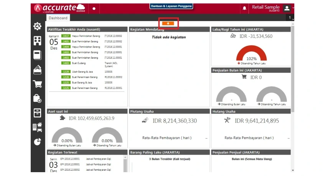
Task: Switch to the Dashboard tab
Action: pos(58,18)
